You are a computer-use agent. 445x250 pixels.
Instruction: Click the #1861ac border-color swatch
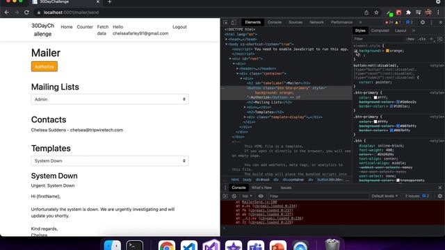391,106
